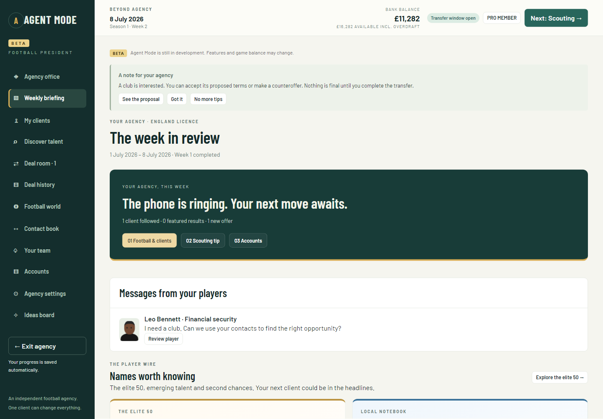
Task: Switch to the 03 Accounts tab
Action: click(248, 241)
